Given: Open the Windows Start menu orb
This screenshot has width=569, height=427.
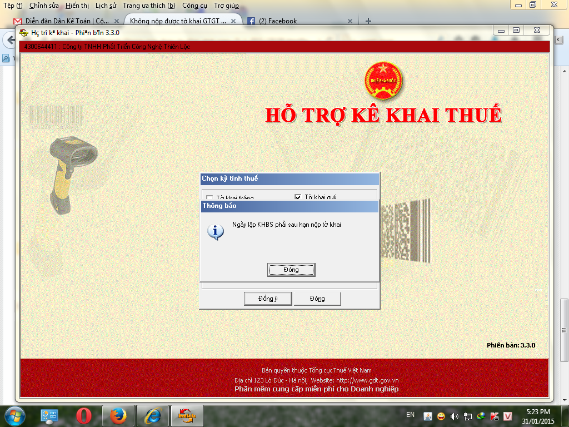Looking at the screenshot, I should pos(15,415).
